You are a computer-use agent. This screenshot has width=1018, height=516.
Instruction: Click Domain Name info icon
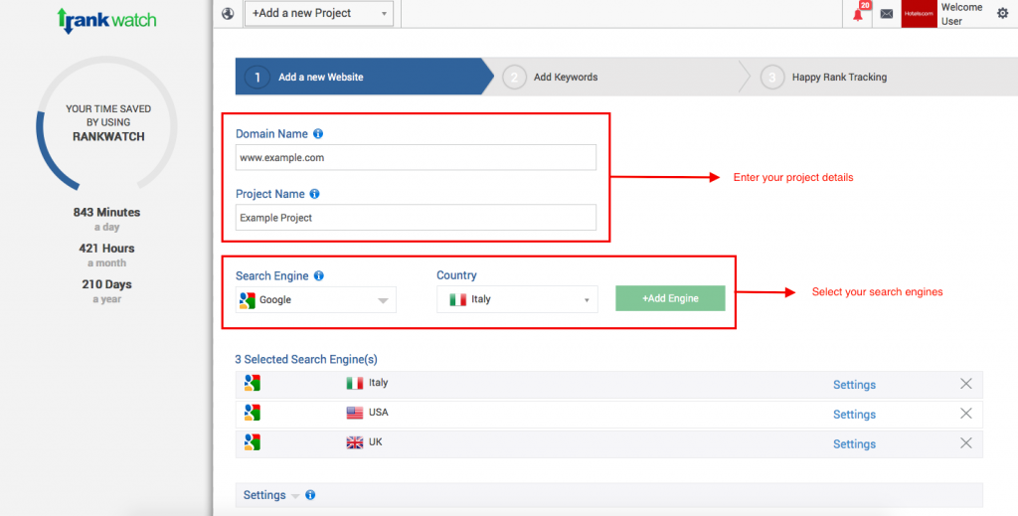(x=318, y=133)
